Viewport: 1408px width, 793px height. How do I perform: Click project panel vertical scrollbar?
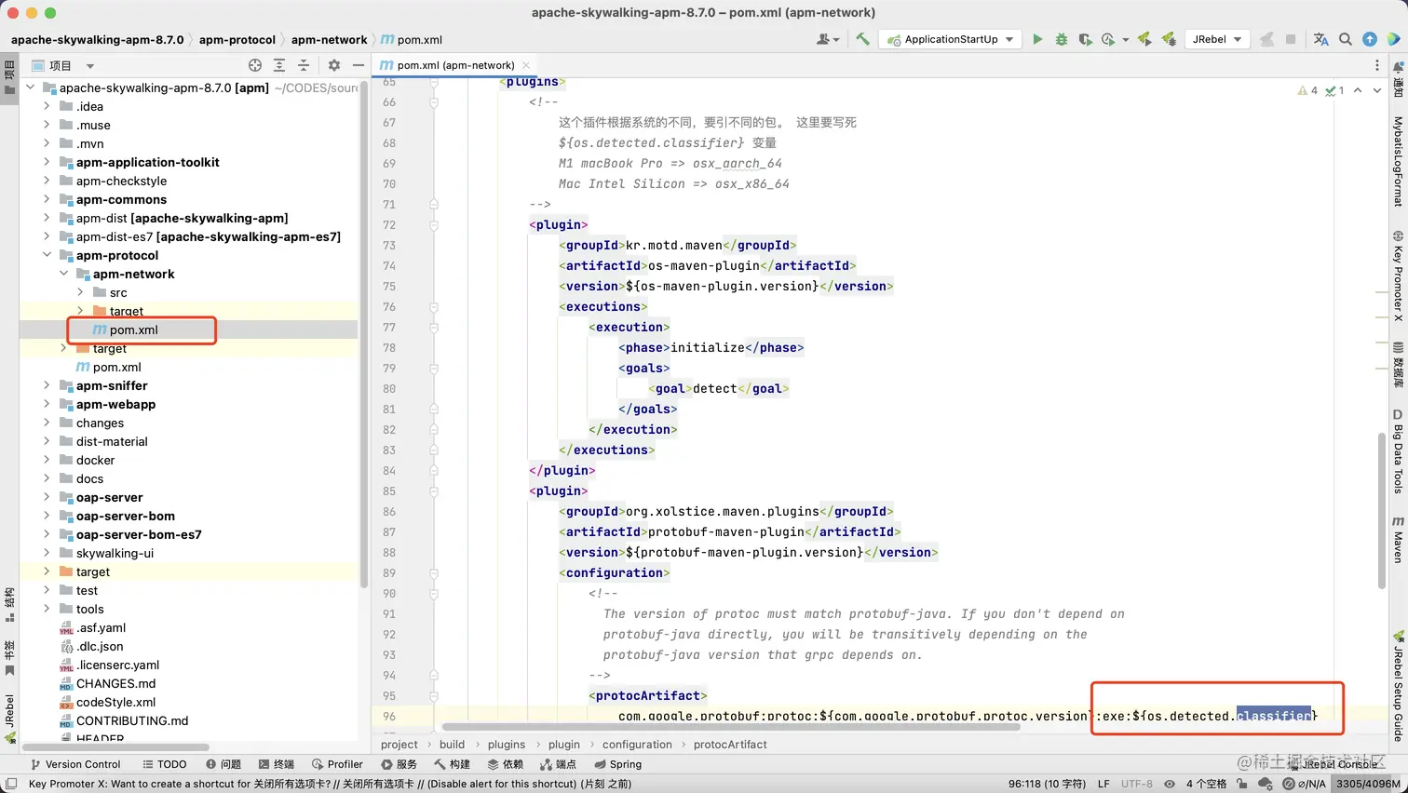pyautogui.click(x=363, y=333)
